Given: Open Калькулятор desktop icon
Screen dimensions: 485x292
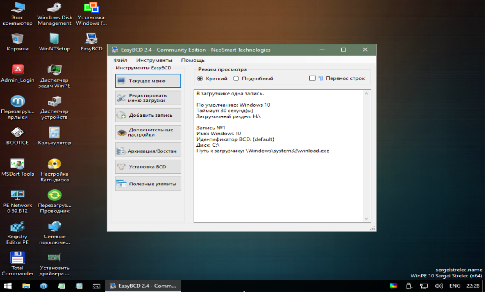Looking at the screenshot, I should point(55,136).
